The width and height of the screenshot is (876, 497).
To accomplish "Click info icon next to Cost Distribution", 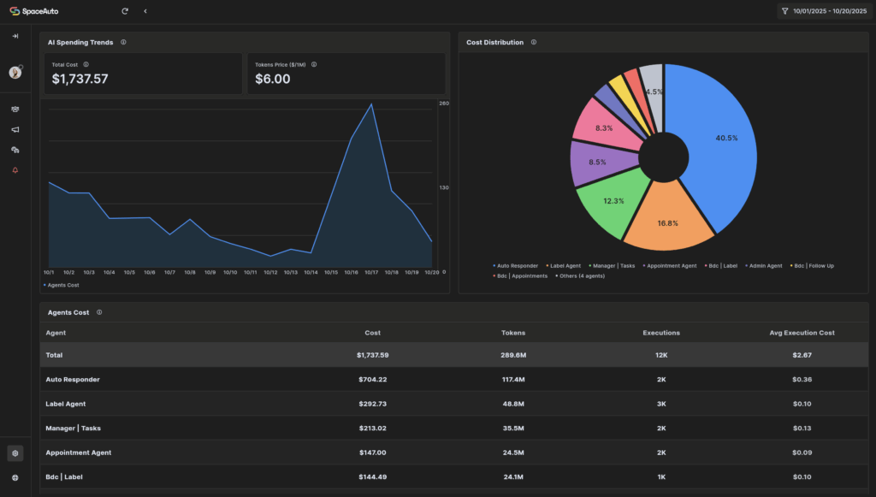I will [534, 42].
